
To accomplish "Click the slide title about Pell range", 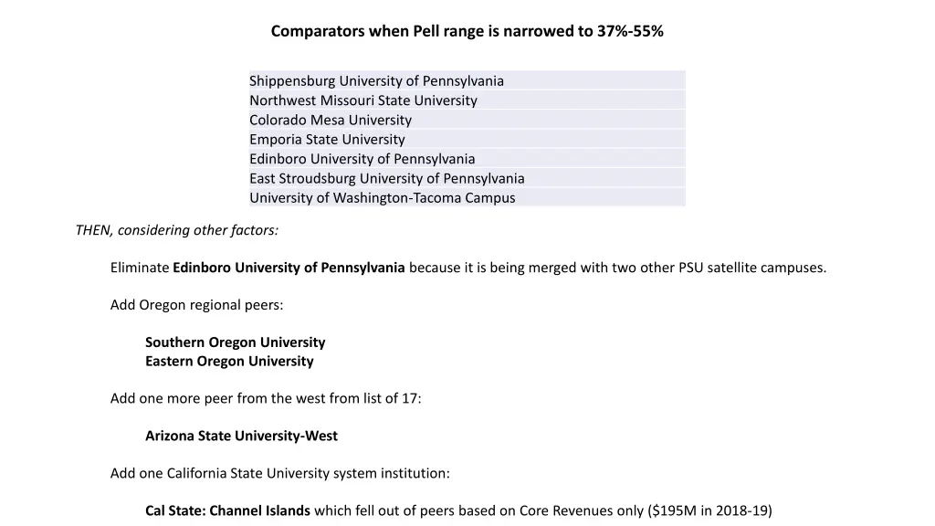I will point(467,31).
